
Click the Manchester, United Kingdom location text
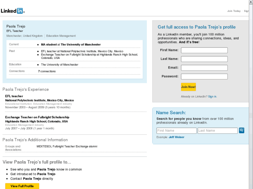point(24,36)
